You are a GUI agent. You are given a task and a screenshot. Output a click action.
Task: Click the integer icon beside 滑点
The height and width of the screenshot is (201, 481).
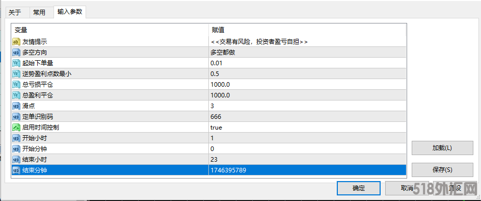(x=16, y=106)
